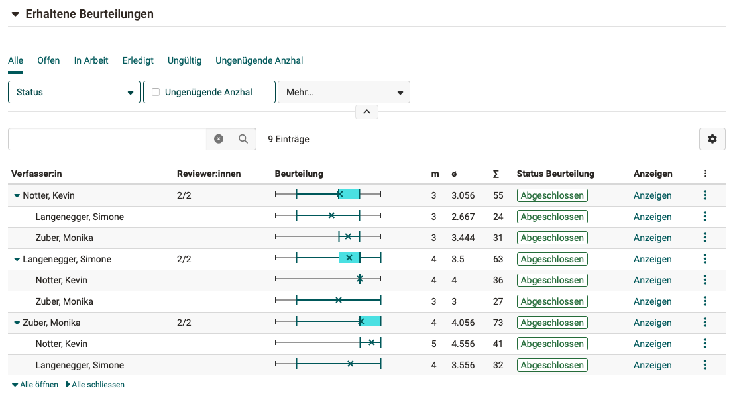Open three-dot menu for last table row
Screen dimensions: 733x398
pos(705,365)
